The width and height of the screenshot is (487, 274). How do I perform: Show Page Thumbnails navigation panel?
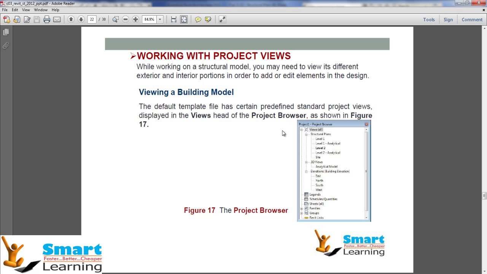pos(6,32)
